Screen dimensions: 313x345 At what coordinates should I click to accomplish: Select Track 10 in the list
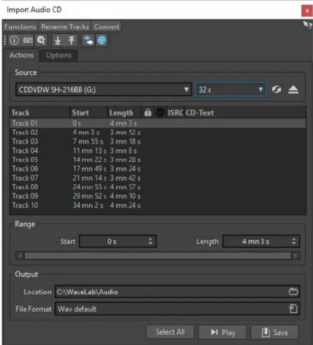coord(158,205)
